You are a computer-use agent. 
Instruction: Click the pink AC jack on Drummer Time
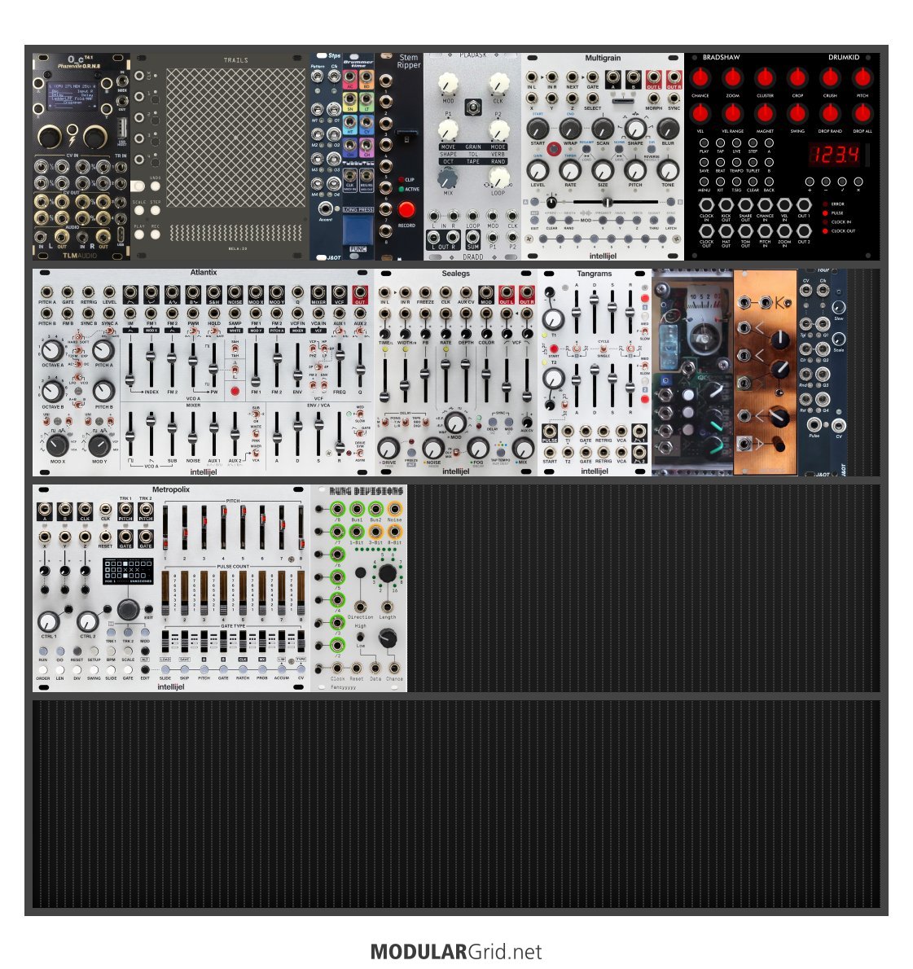click(x=349, y=77)
